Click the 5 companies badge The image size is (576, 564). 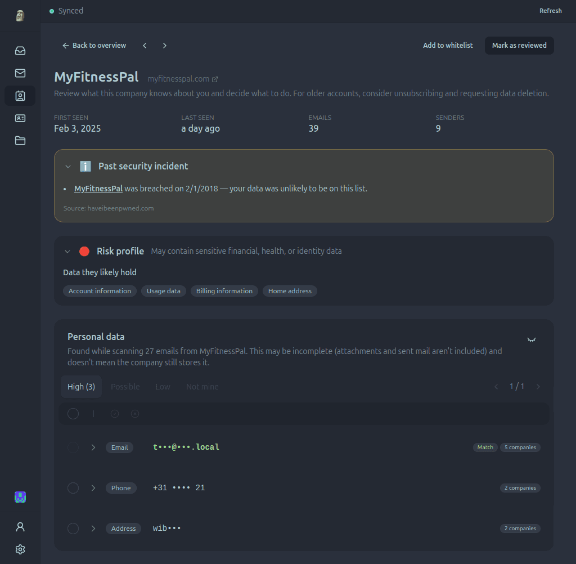click(520, 447)
